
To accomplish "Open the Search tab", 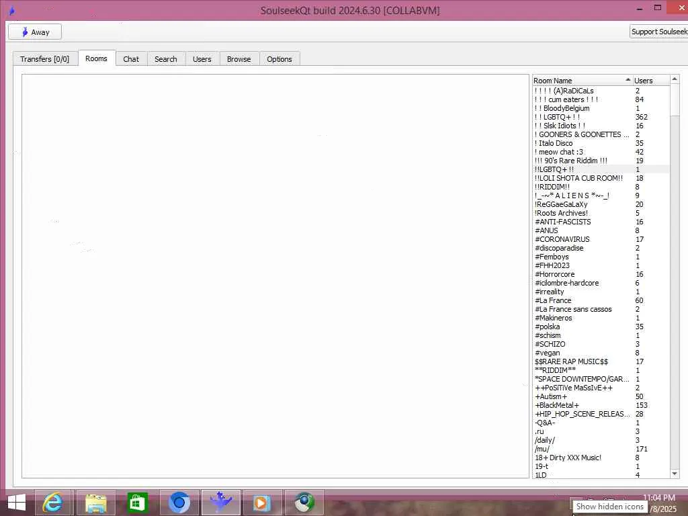I will click(166, 59).
